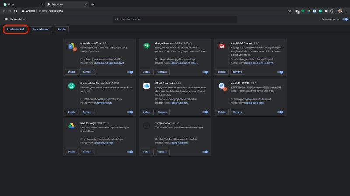Switch to the Extensions tab
Screen dimensions: 350x196
[x=66, y=4]
